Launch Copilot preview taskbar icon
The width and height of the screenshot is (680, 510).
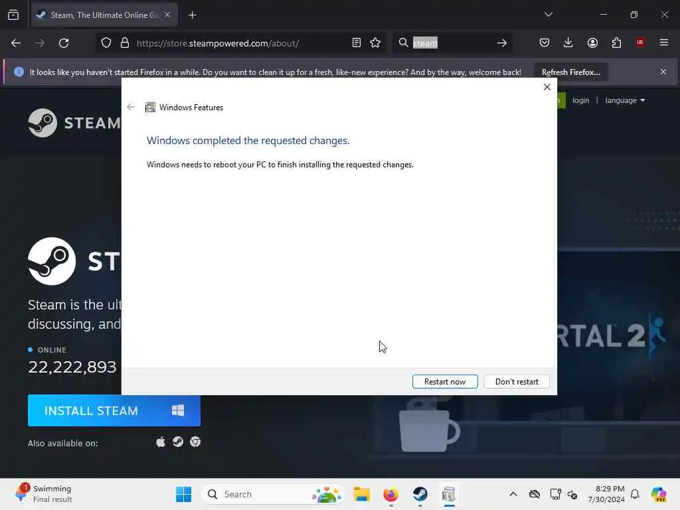click(x=659, y=494)
